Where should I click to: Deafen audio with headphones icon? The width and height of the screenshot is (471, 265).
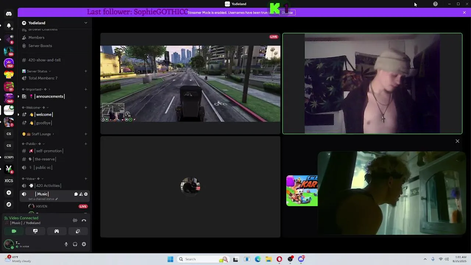coord(75,244)
